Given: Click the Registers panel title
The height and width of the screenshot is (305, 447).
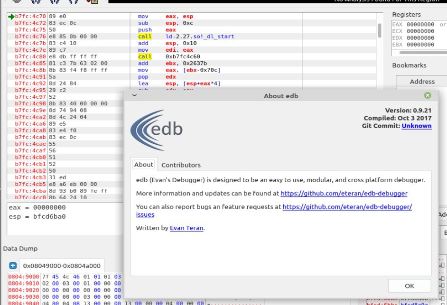Looking at the screenshot, I should 406,15.
